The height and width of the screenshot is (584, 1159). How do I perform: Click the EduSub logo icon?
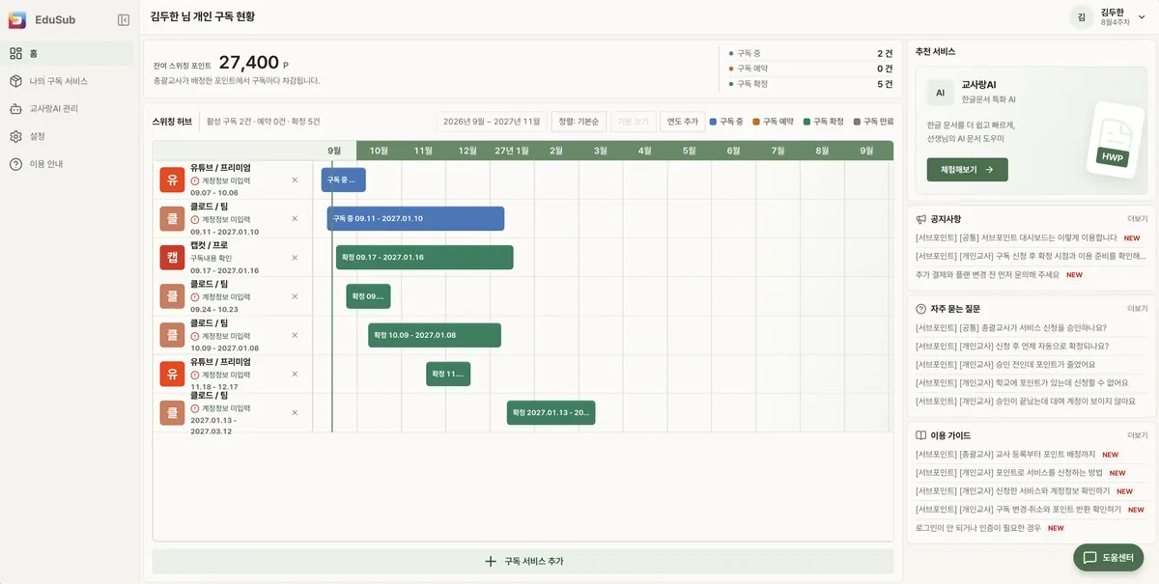pos(15,19)
